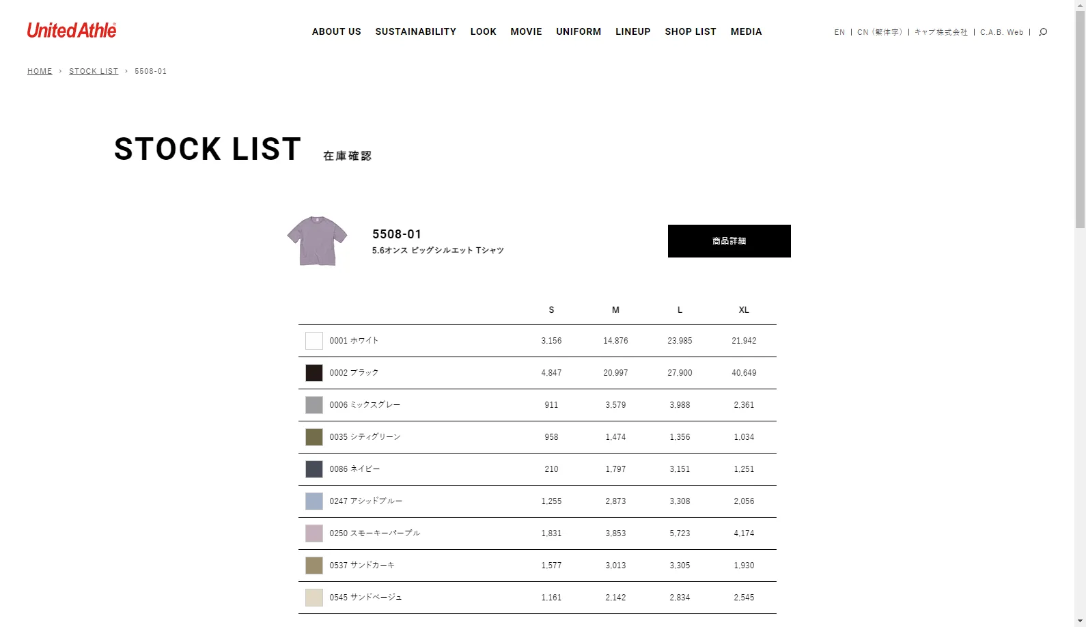Select the sand beige 0545 swatch

[314, 598]
